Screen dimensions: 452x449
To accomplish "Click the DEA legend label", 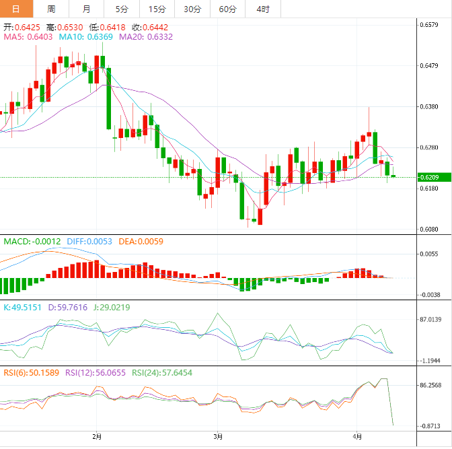I will [141, 241].
